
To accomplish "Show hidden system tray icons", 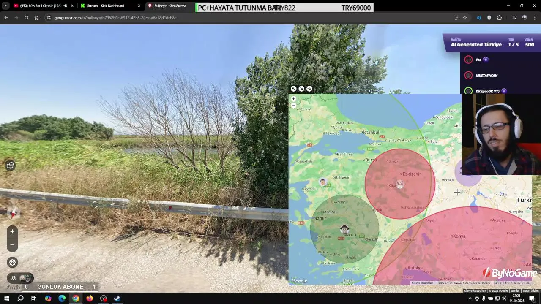I will [x=470, y=299].
